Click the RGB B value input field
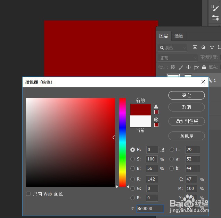Screen dimensions: 221x218 [x=152, y=198]
